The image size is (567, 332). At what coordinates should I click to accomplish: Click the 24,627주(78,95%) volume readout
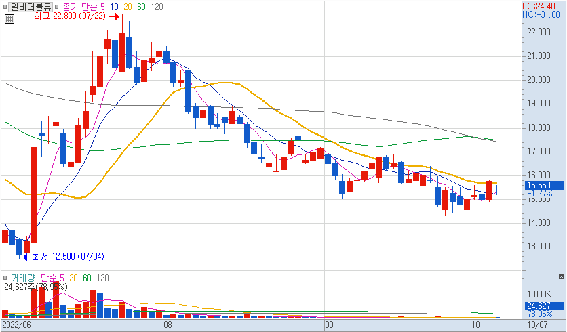click(x=35, y=287)
